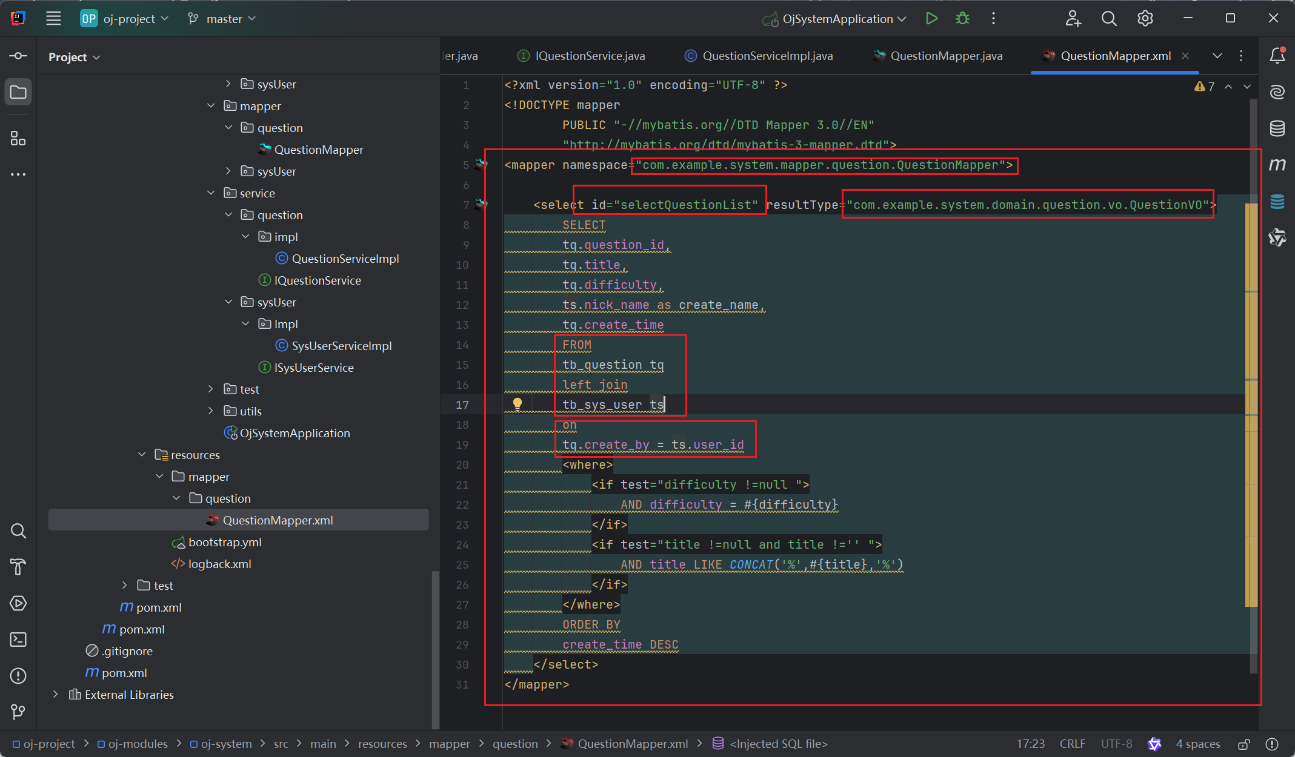
Task: Go to the previous highlighted problem arrow
Action: [1228, 87]
